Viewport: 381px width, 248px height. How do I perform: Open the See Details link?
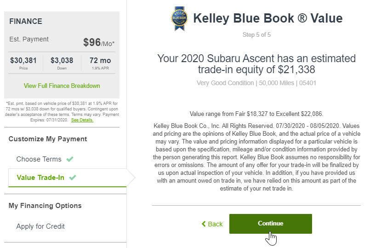pos(82,120)
